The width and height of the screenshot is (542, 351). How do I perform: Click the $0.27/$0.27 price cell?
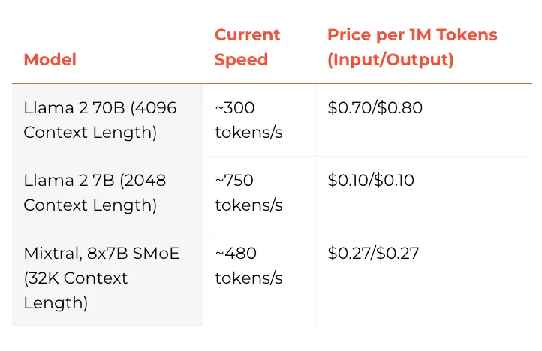pyautogui.click(x=373, y=253)
